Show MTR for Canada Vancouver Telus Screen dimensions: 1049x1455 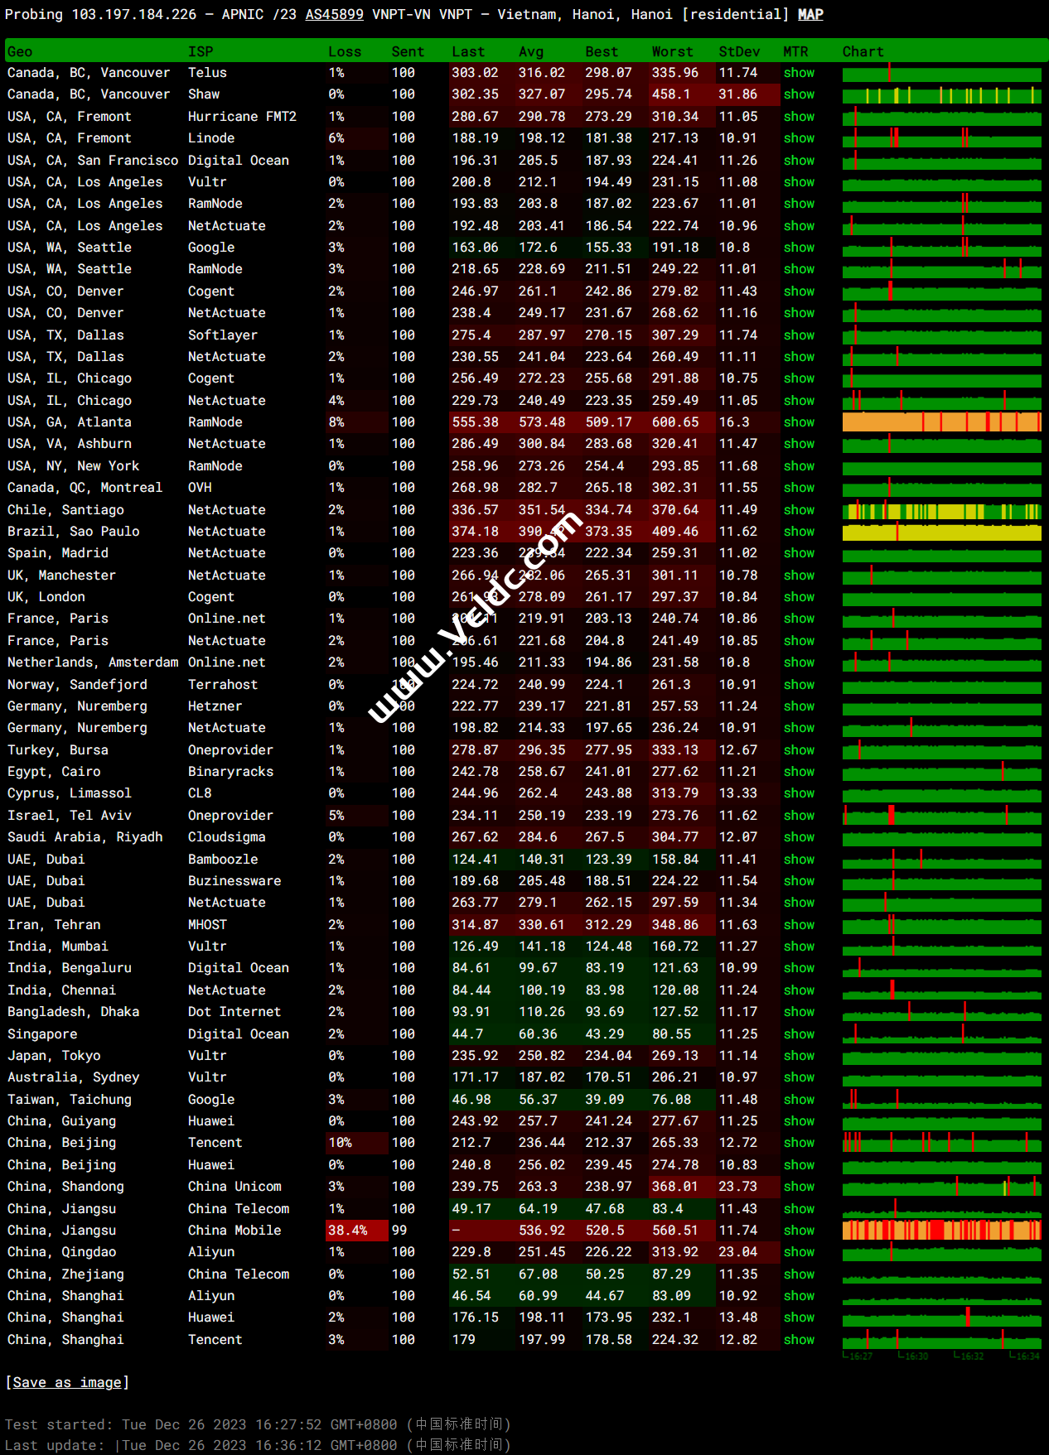[x=799, y=73]
